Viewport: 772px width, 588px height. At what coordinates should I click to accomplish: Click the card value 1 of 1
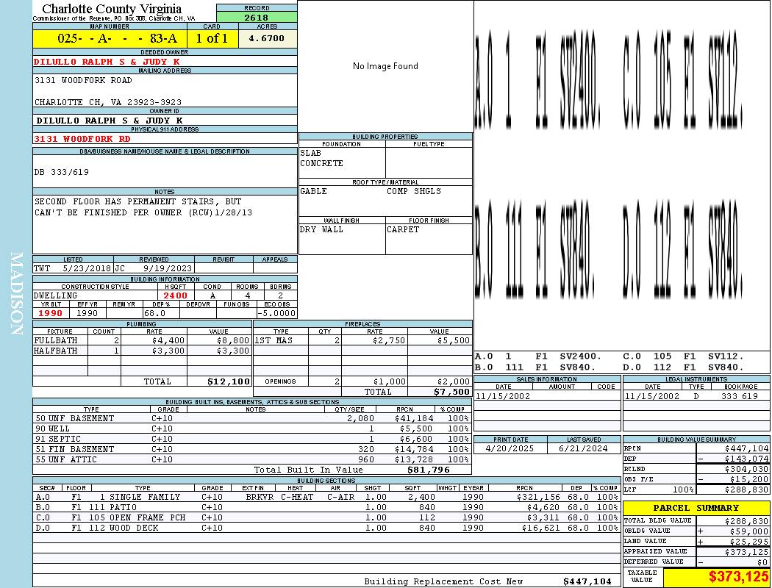212,38
